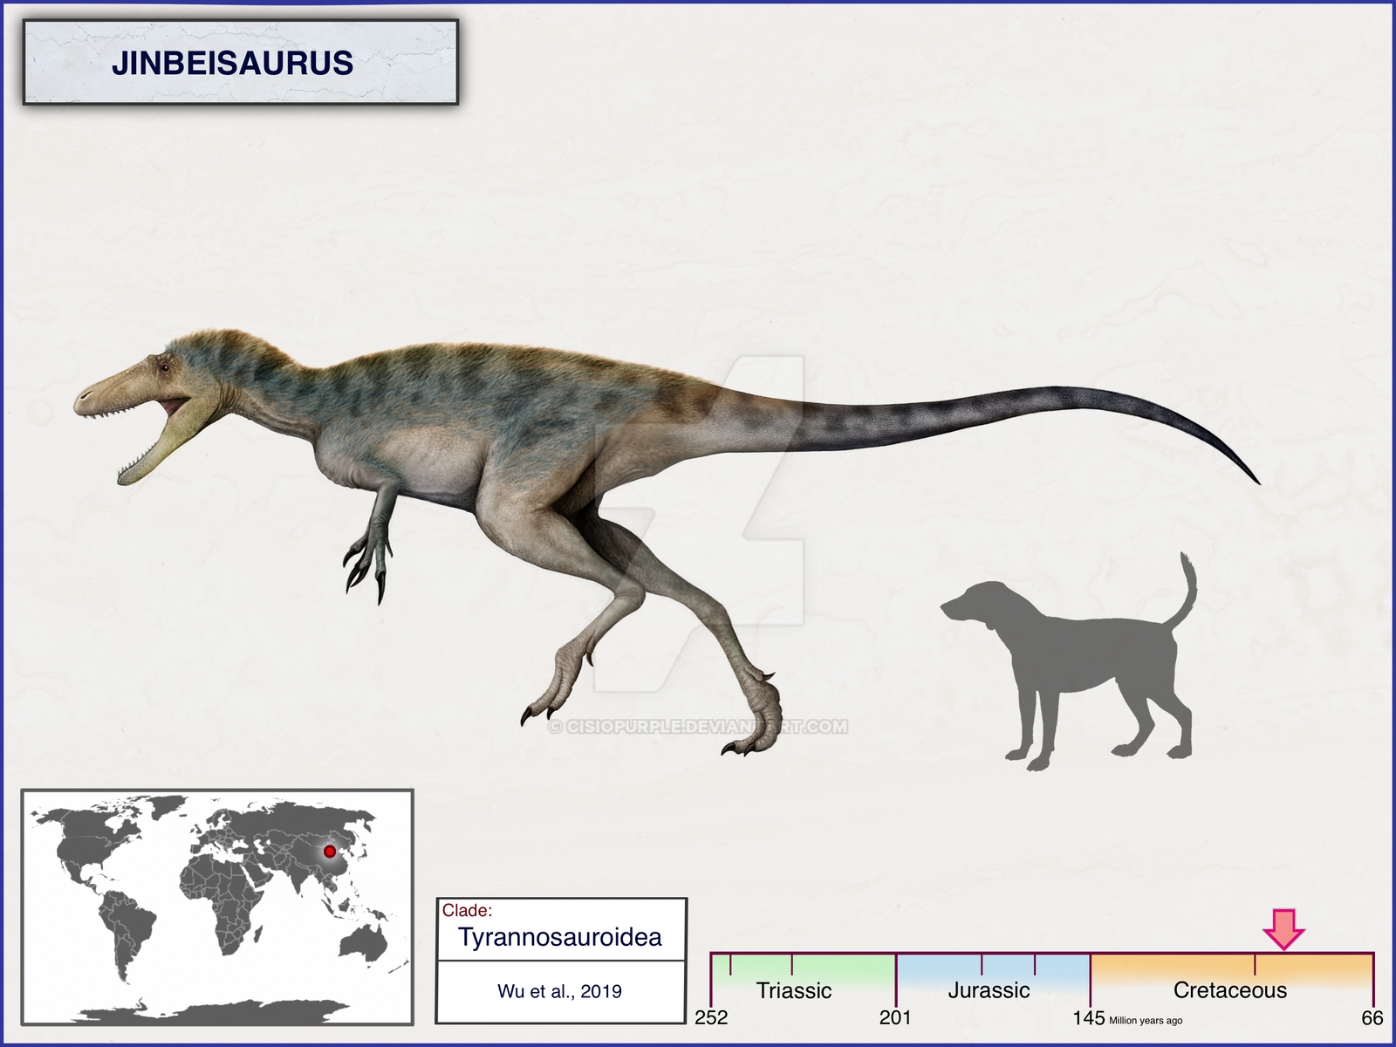The height and width of the screenshot is (1047, 1396).
Task: Click 'Million years ago' caption
Action: [1146, 1021]
